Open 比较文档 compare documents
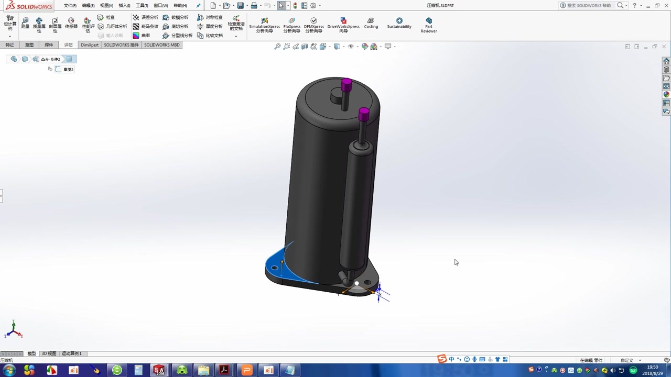 point(210,36)
